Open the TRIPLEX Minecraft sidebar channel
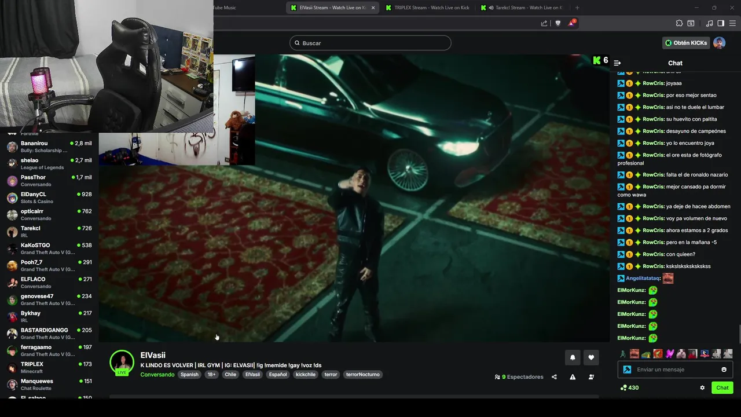Screen dimensions: 741x417 pyautogui.click(x=49, y=368)
